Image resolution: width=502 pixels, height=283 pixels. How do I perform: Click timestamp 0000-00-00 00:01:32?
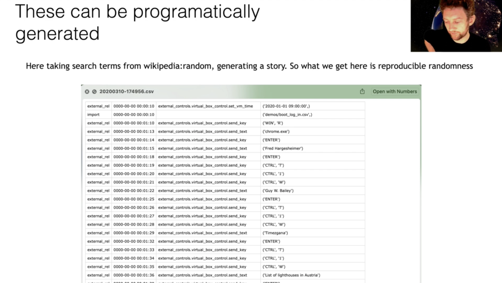134,241
